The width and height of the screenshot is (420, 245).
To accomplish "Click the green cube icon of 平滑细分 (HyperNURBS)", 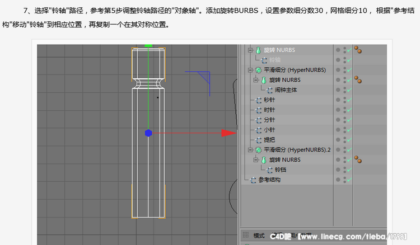I will 258,70.
